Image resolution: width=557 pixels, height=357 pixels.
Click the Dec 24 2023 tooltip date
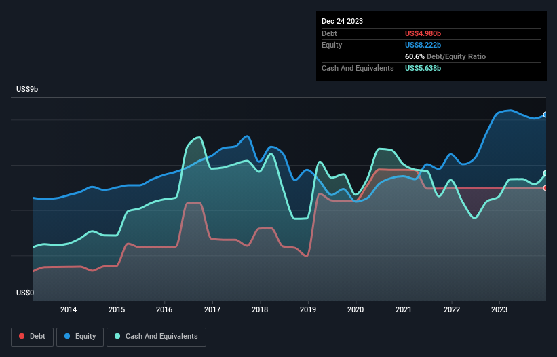pos(342,21)
